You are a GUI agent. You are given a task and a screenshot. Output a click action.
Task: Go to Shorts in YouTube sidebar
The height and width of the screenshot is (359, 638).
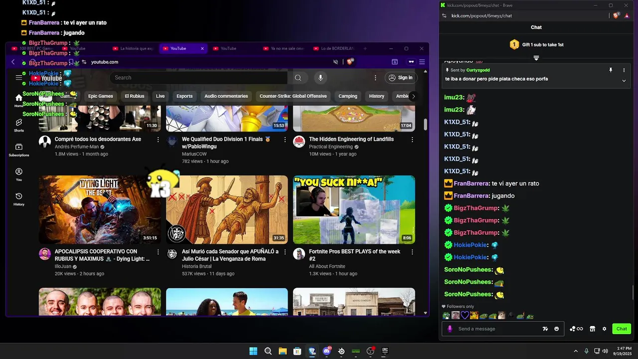tap(19, 125)
